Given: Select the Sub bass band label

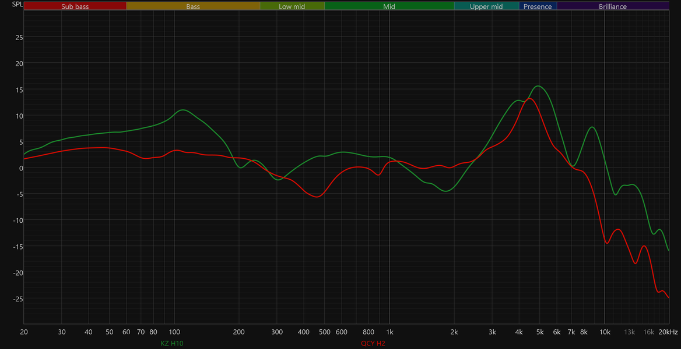Looking at the screenshot, I should 75,6.
